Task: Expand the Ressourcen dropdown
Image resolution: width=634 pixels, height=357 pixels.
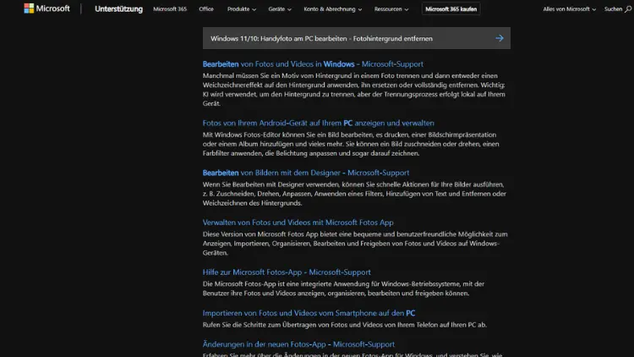Action: (391, 9)
